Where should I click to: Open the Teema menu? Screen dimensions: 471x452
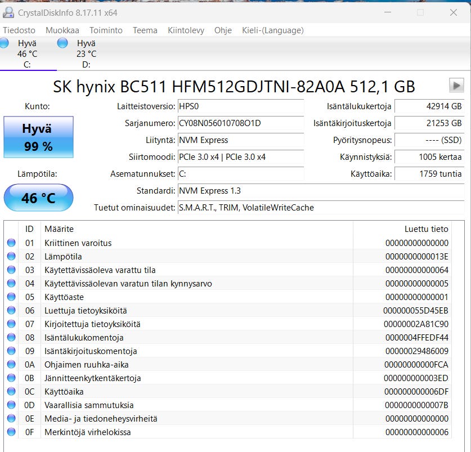(145, 30)
